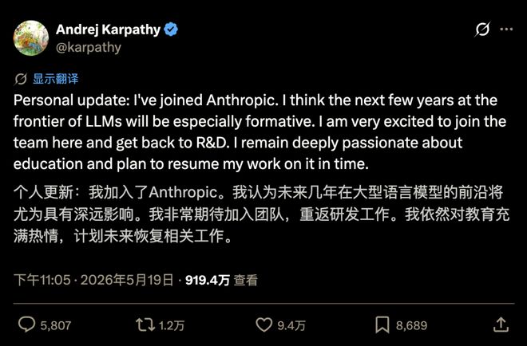Like the post with the heart icon

click(263, 324)
